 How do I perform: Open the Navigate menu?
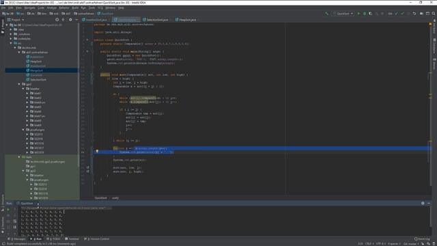click(x=29, y=8)
